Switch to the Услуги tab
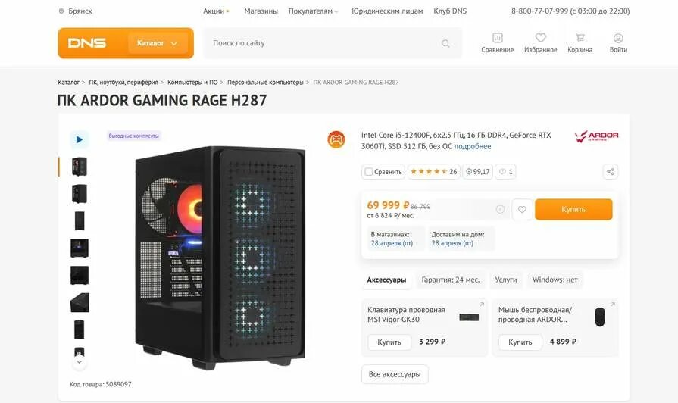 click(506, 280)
